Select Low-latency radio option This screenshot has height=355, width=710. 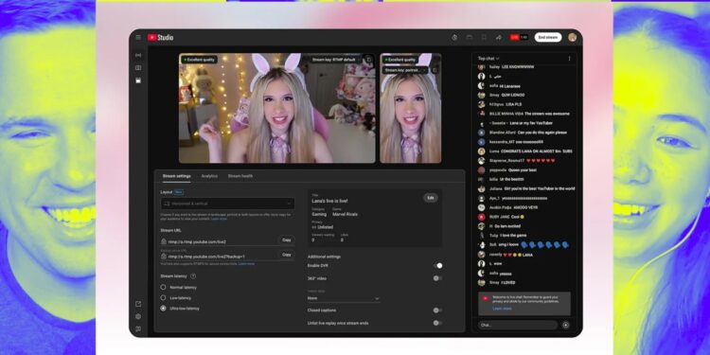click(163, 297)
